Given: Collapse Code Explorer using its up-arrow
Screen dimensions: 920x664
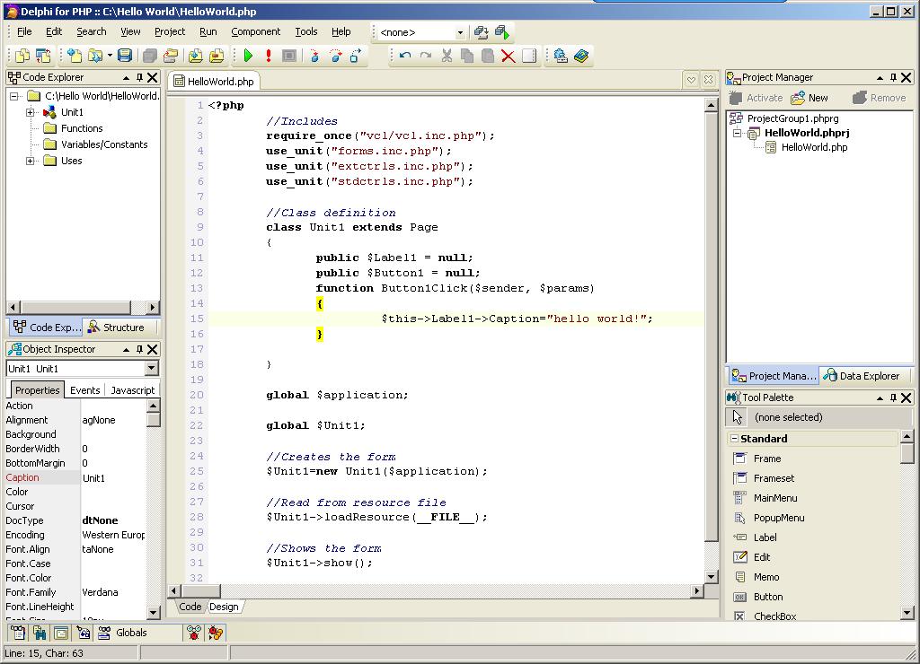Looking at the screenshot, I should pyautogui.click(x=126, y=77).
